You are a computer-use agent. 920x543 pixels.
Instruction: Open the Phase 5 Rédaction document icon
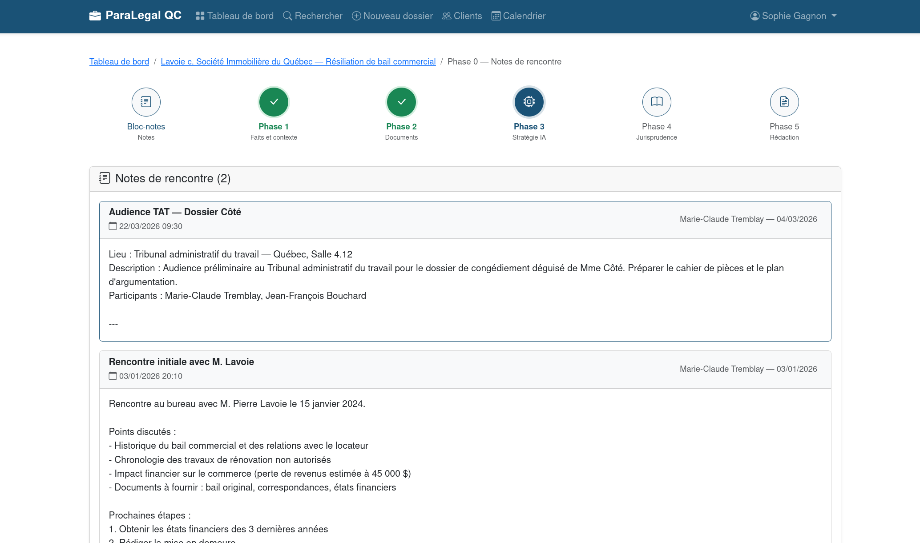pos(784,102)
